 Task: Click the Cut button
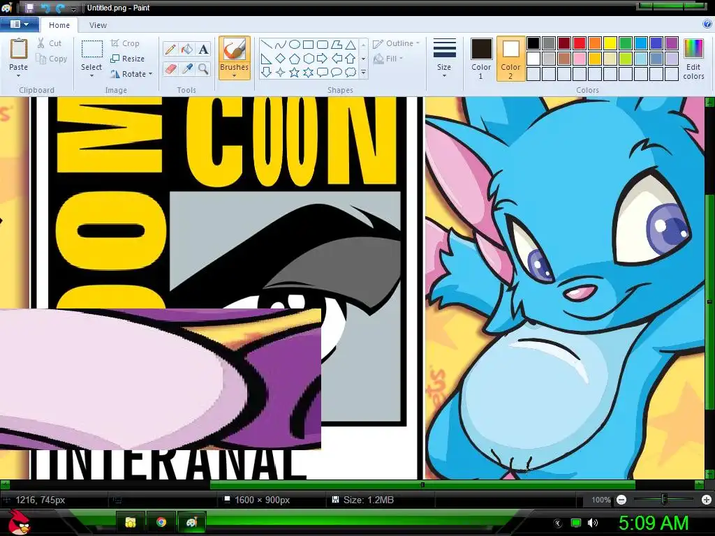[50, 43]
